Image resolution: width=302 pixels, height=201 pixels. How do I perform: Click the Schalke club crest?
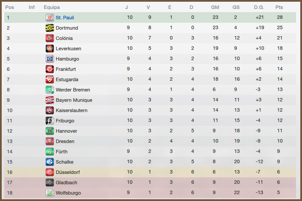point(49,162)
